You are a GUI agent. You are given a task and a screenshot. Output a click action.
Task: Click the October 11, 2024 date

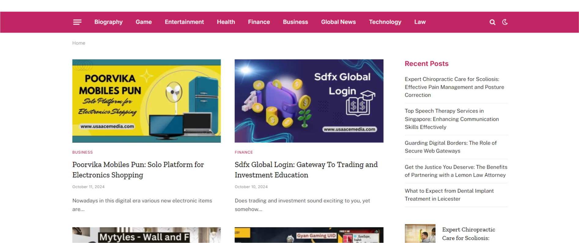click(88, 187)
